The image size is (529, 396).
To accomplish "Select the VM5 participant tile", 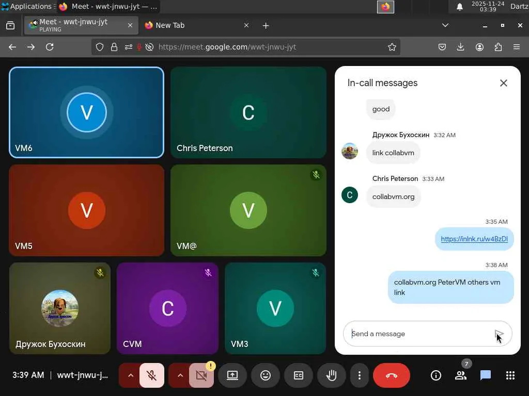I will [87, 210].
